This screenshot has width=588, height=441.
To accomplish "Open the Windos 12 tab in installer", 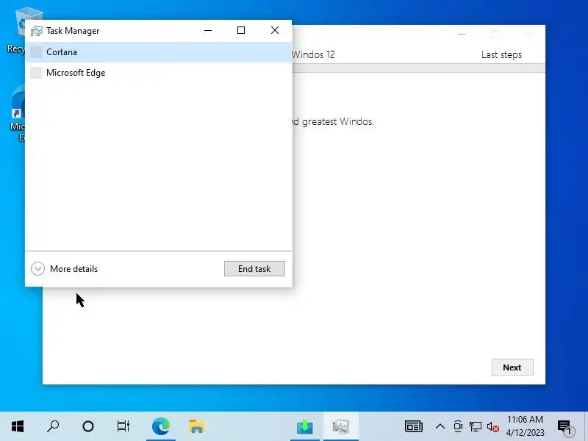I will (313, 54).
